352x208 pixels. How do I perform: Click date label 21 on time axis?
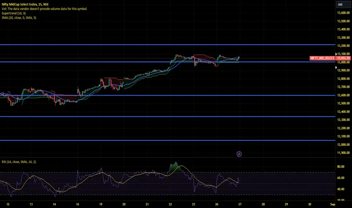point(147,204)
